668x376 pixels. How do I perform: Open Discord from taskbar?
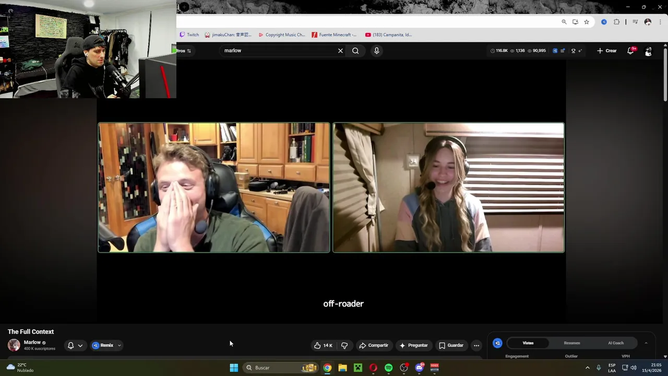419,368
